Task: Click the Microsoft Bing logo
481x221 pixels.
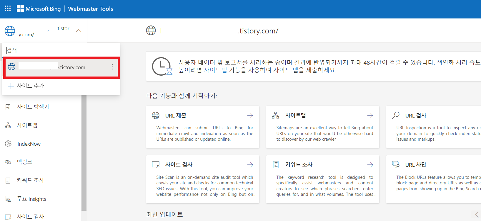Action: click(39, 9)
